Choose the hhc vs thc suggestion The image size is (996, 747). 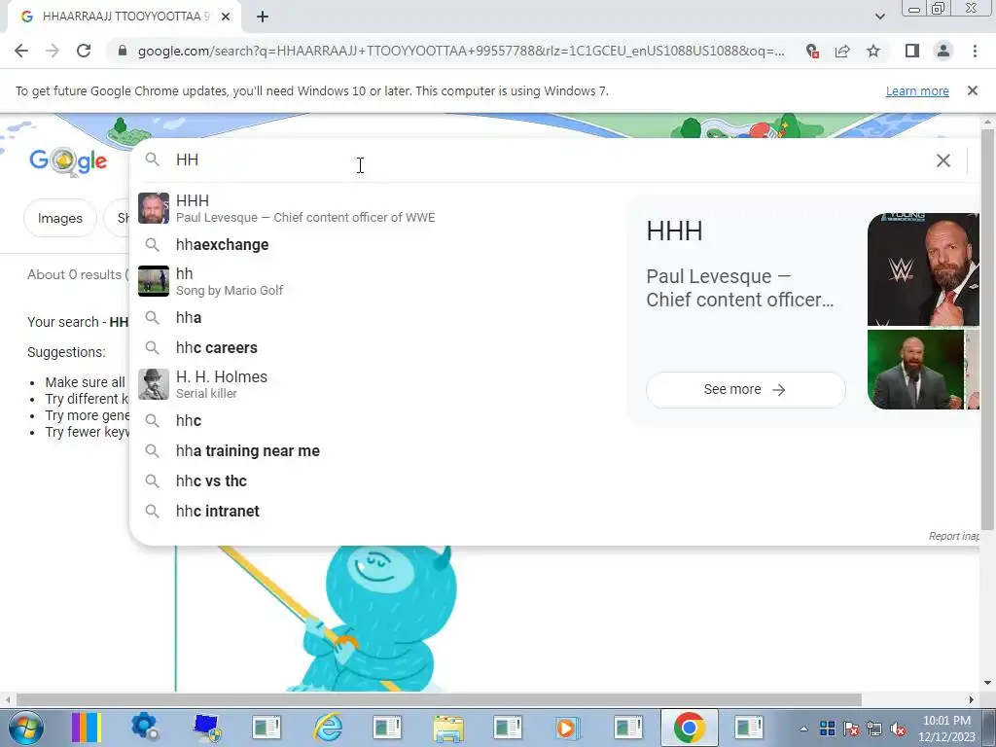[374, 480]
